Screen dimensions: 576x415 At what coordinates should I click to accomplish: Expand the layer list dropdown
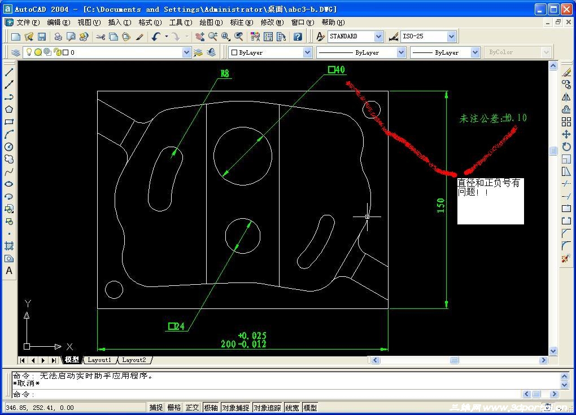coord(186,52)
